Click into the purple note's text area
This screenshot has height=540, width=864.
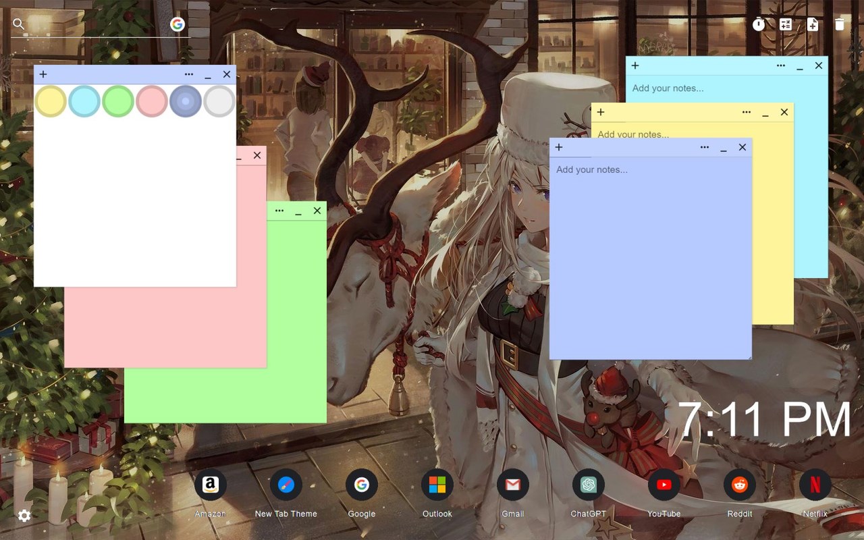(651, 259)
